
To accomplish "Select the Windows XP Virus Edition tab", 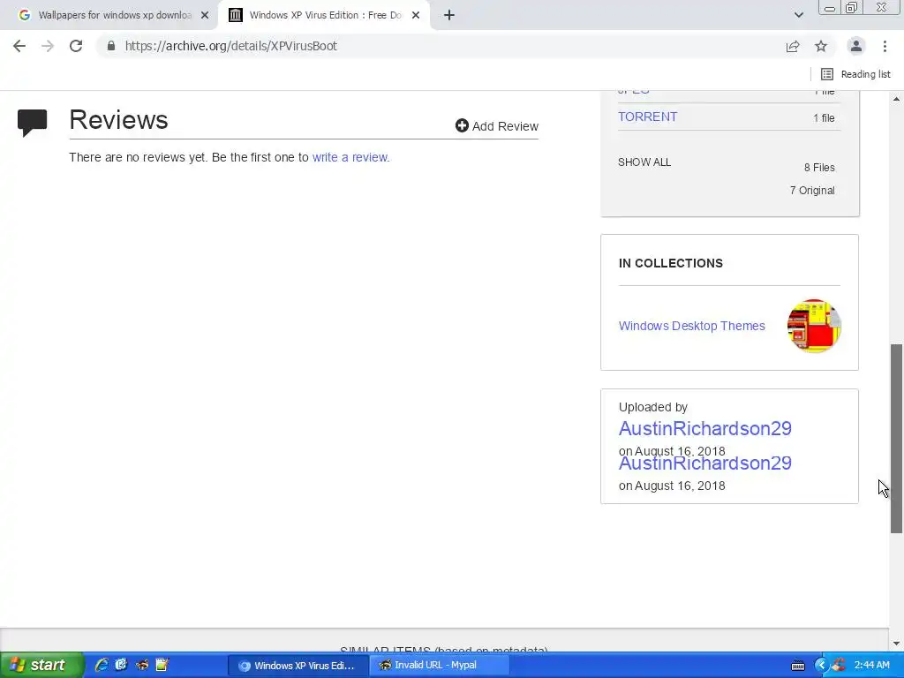I will [x=323, y=16].
